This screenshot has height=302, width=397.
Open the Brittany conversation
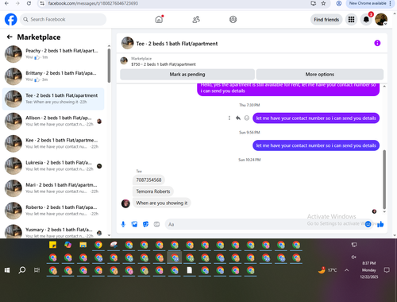[x=53, y=76]
